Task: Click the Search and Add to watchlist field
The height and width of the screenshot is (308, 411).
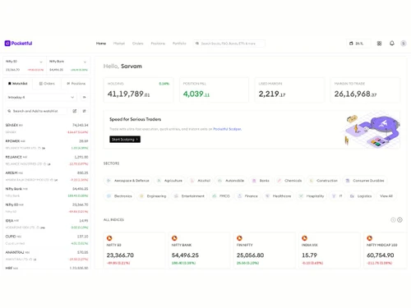Action: (36, 111)
